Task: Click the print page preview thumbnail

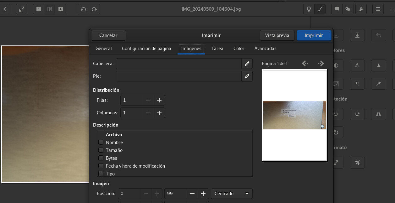Action: coord(295,115)
